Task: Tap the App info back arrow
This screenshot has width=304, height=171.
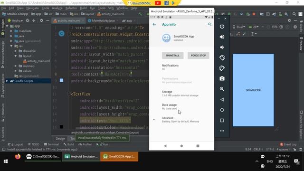Action: (154, 24)
